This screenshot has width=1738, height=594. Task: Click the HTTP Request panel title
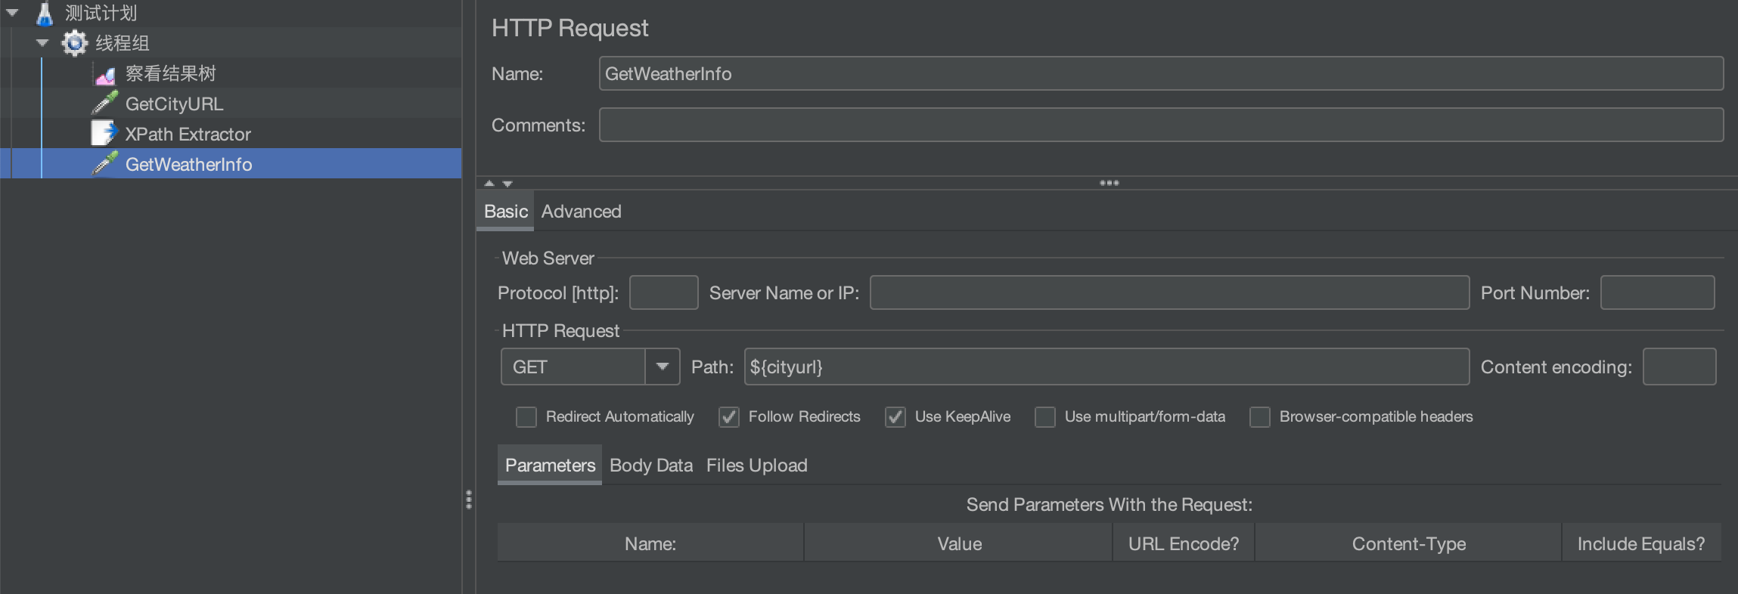tap(570, 28)
